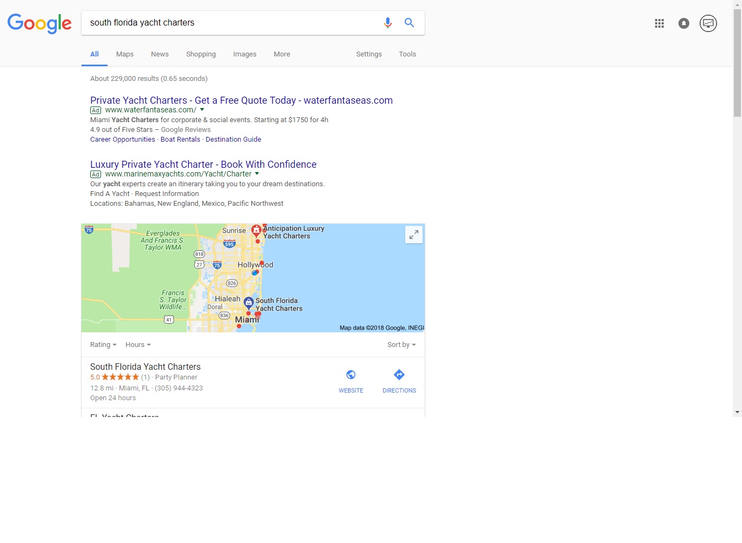The width and height of the screenshot is (742, 543).
Task: Open the Rating filter dropdown
Action: coord(103,345)
